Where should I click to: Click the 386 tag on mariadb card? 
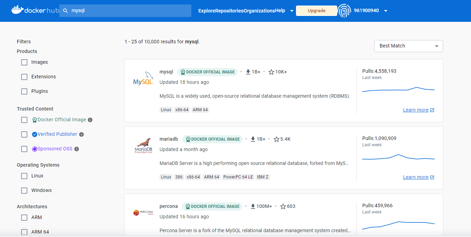179,177
